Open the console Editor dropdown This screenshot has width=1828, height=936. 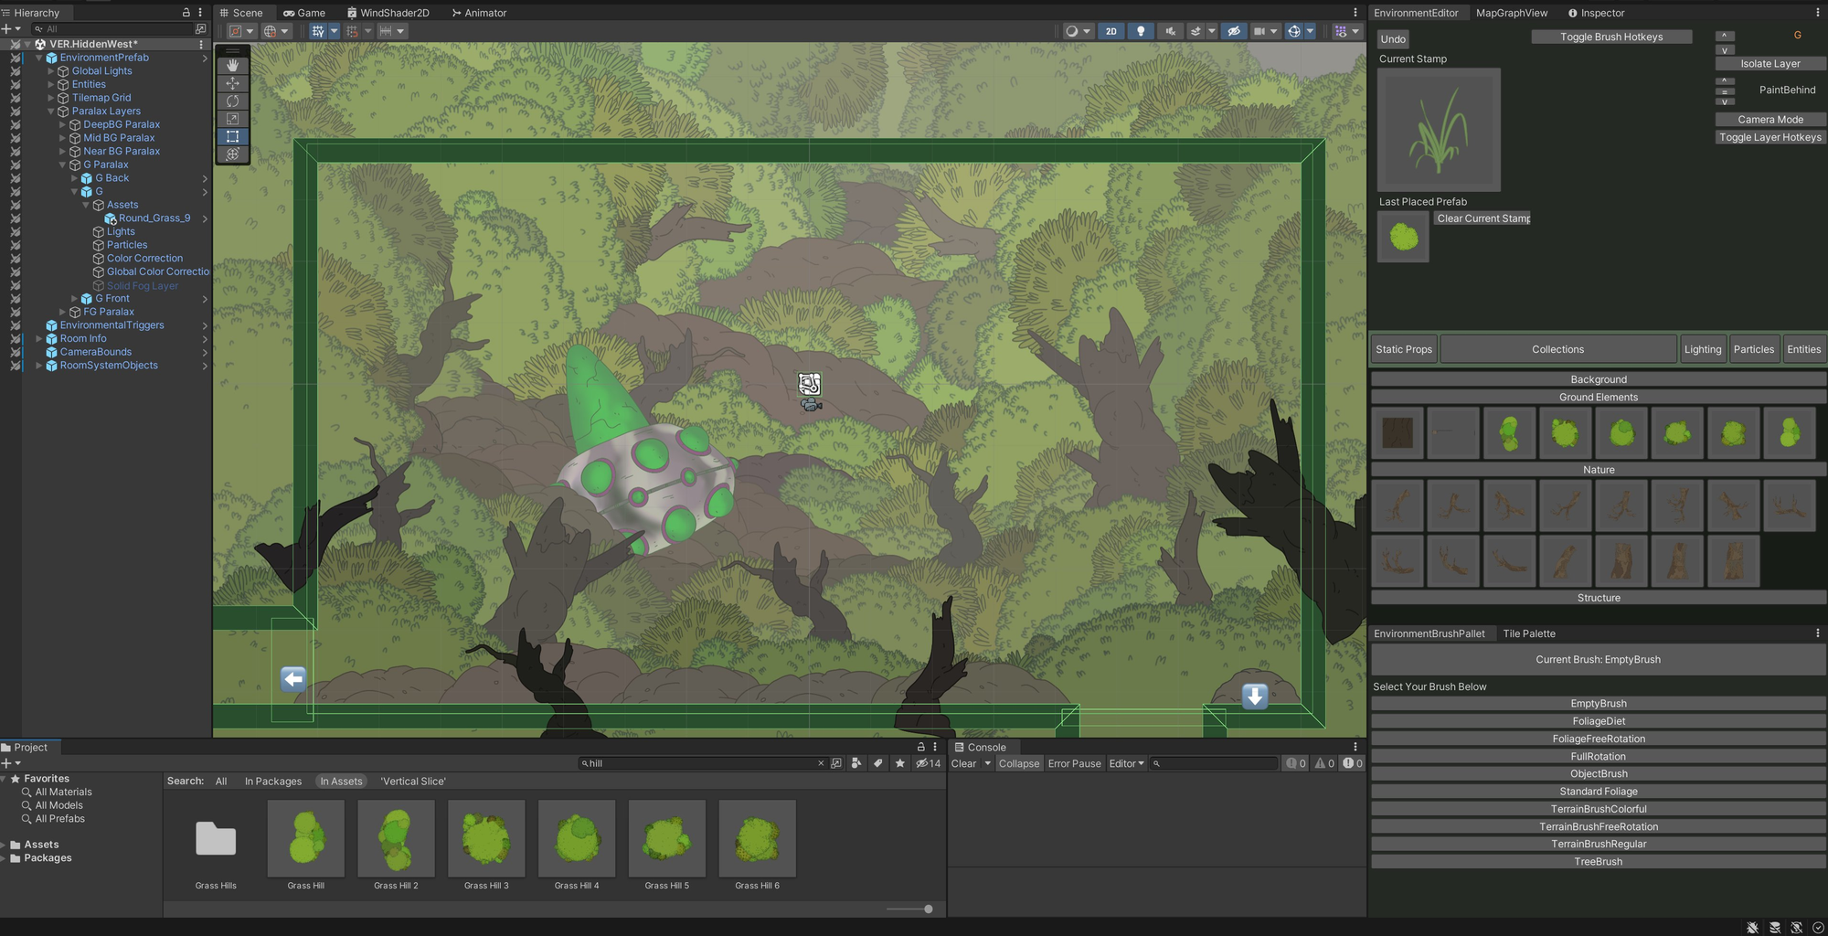pos(1126,763)
